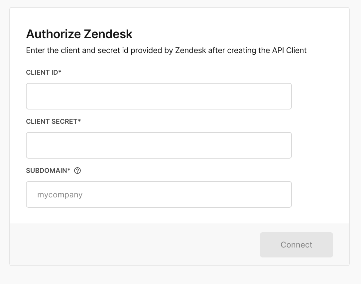The image size is (361, 284).
Task: Click the "mycompany" placeholder text
Action: point(60,195)
